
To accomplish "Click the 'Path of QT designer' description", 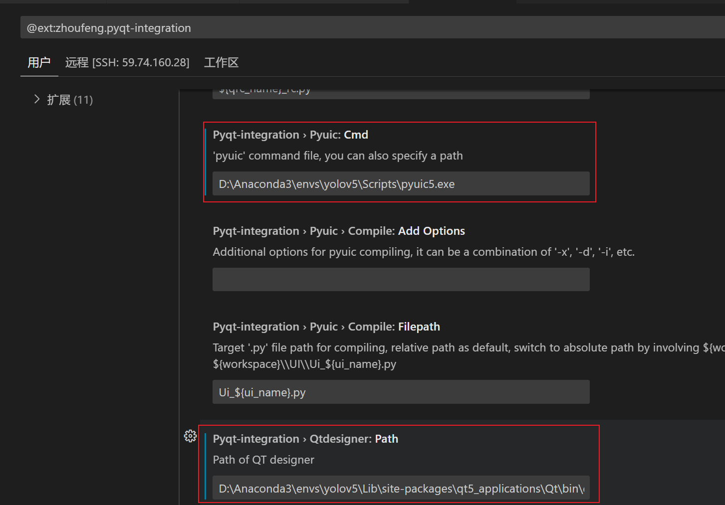I will (x=263, y=460).
